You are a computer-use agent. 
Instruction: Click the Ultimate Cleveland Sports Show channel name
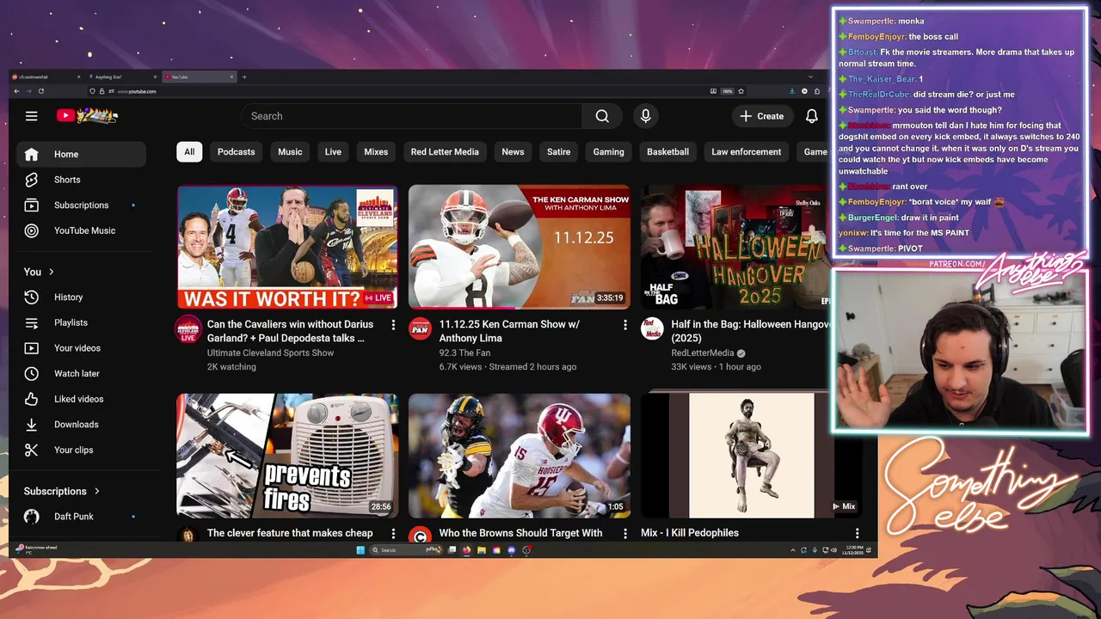[270, 353]
